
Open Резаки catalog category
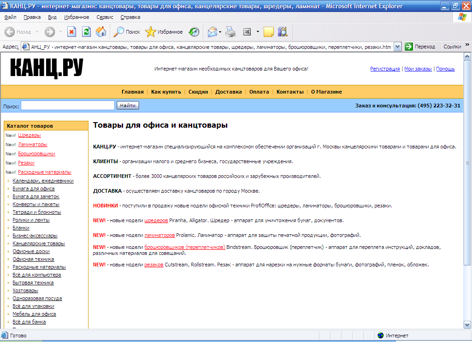[x=26, y=163]
